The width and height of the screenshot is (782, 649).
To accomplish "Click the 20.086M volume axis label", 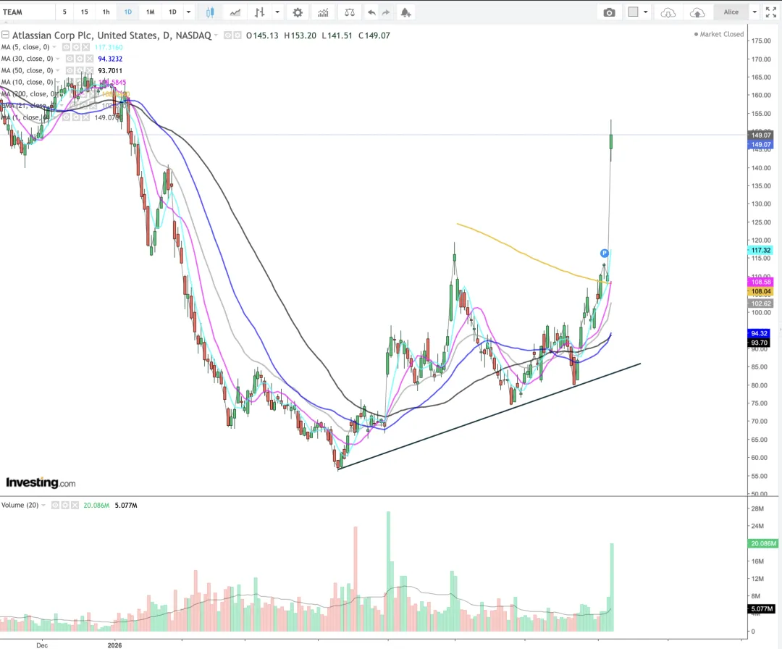I will click(x=763, y=543).
